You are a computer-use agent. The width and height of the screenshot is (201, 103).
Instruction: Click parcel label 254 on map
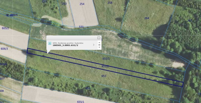point(82,4)
